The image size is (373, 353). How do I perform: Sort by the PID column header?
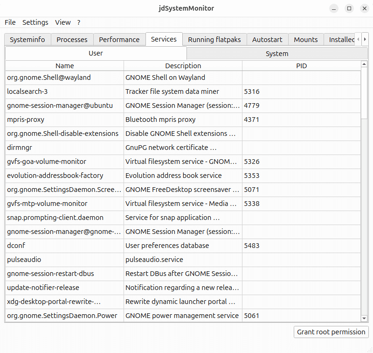pyautogui.click(x=301, y=66)
